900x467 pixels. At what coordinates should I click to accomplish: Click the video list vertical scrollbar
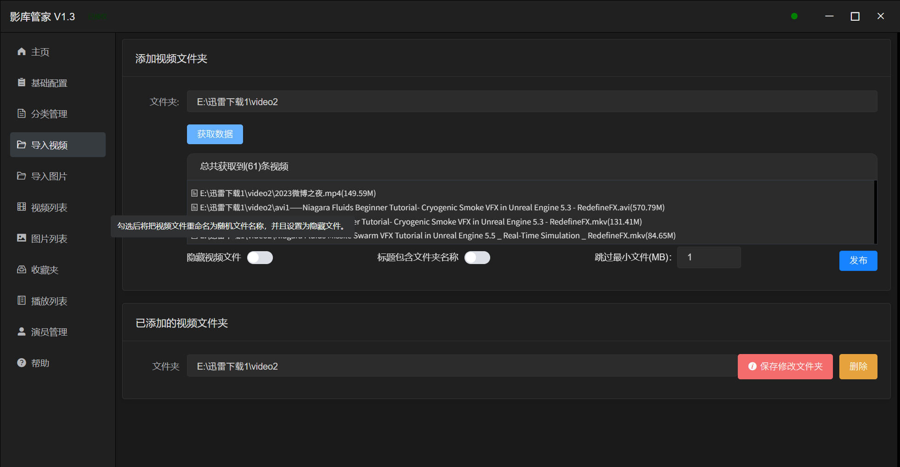(875, 212)
